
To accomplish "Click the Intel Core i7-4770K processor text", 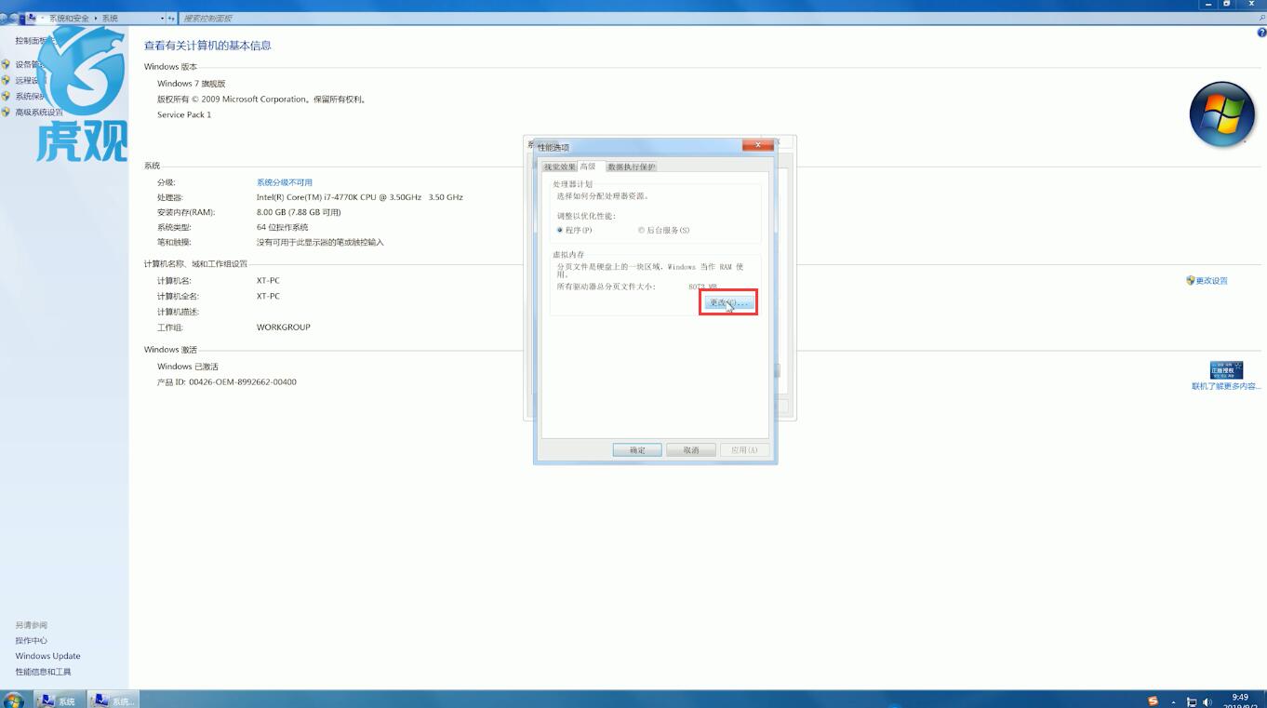I will (x=360, y=197).
